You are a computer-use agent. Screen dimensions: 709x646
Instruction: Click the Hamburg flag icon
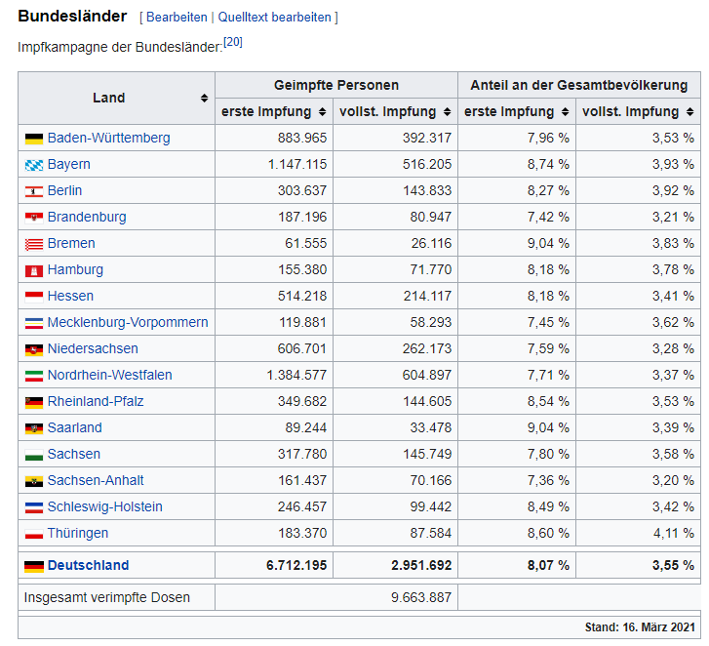point(34,270)
